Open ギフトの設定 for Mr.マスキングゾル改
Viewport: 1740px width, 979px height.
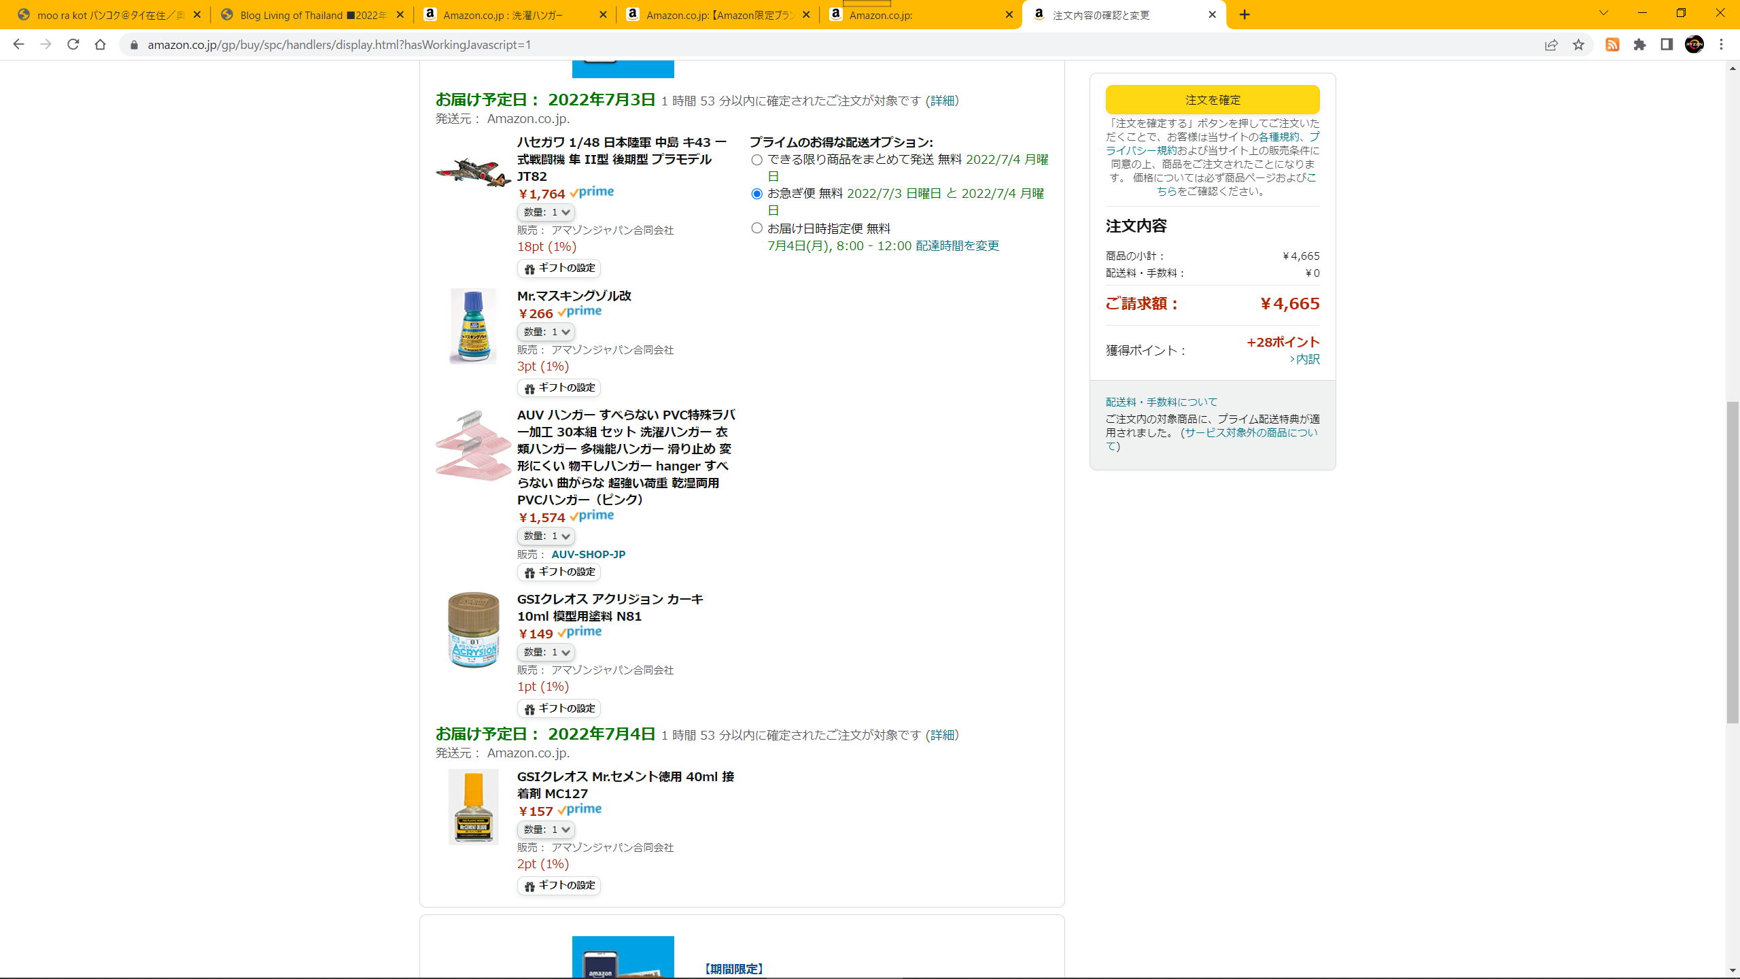coord(559,388)
